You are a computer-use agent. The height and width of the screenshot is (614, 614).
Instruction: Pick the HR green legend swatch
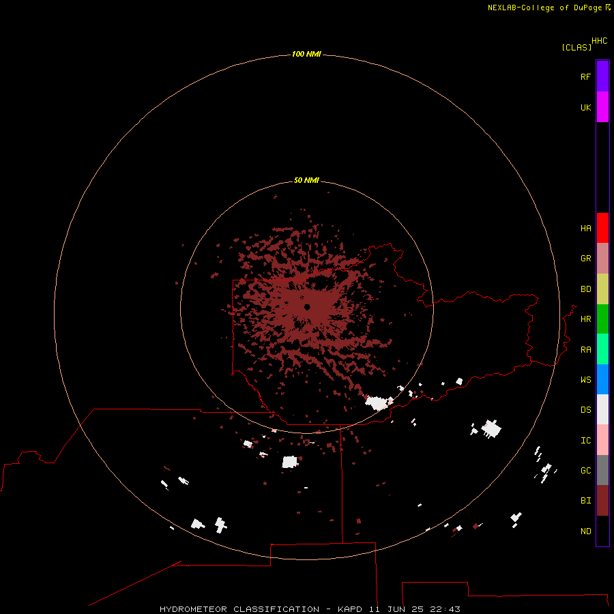602,319
